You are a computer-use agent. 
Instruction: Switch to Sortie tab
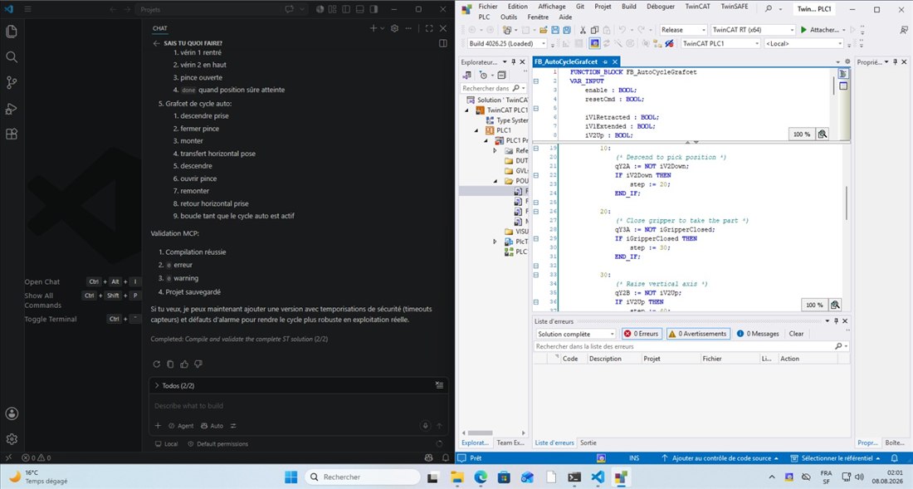point(588,443)
